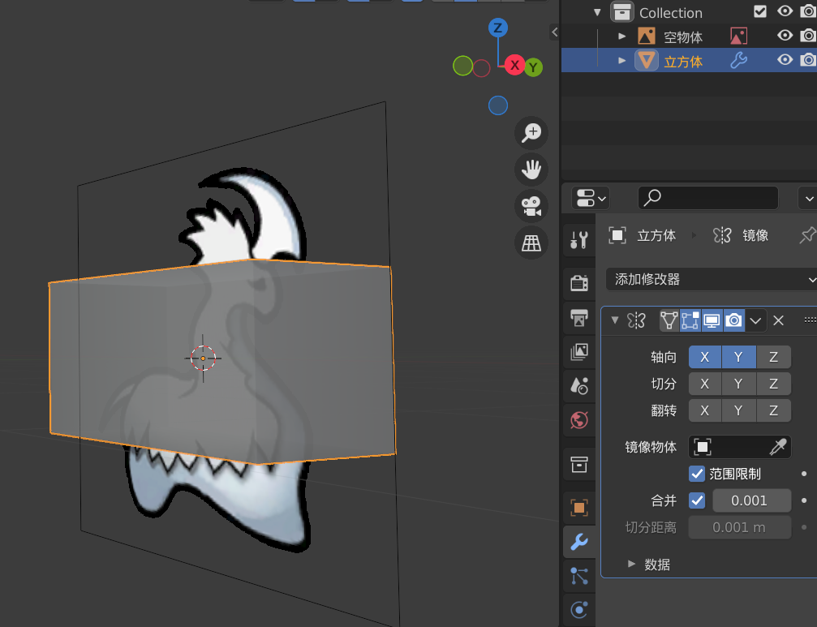This screenshot has width=817, height=627.
Task: Toggle 切分 X bisect button
Action: coord(705,384)
